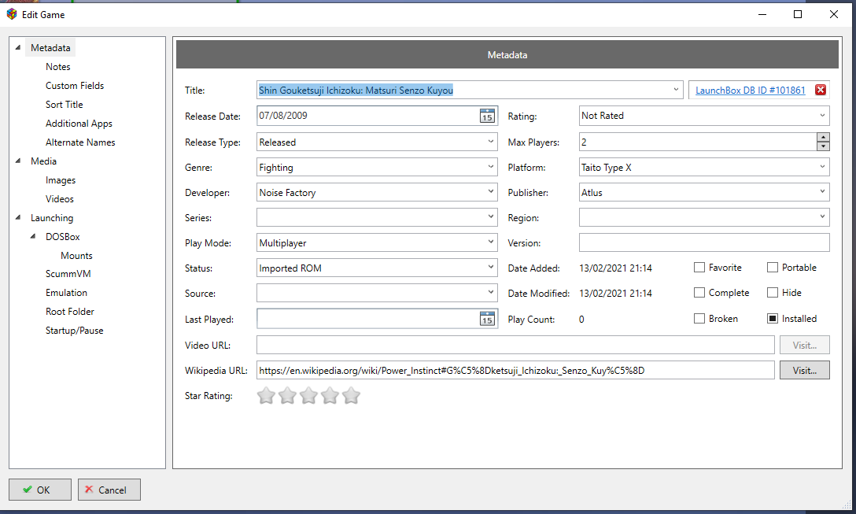Click the Video URL input field

point(515,345)
